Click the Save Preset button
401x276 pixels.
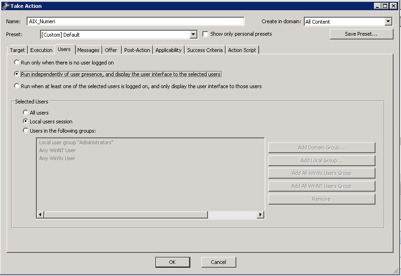[x=361, y=34]
